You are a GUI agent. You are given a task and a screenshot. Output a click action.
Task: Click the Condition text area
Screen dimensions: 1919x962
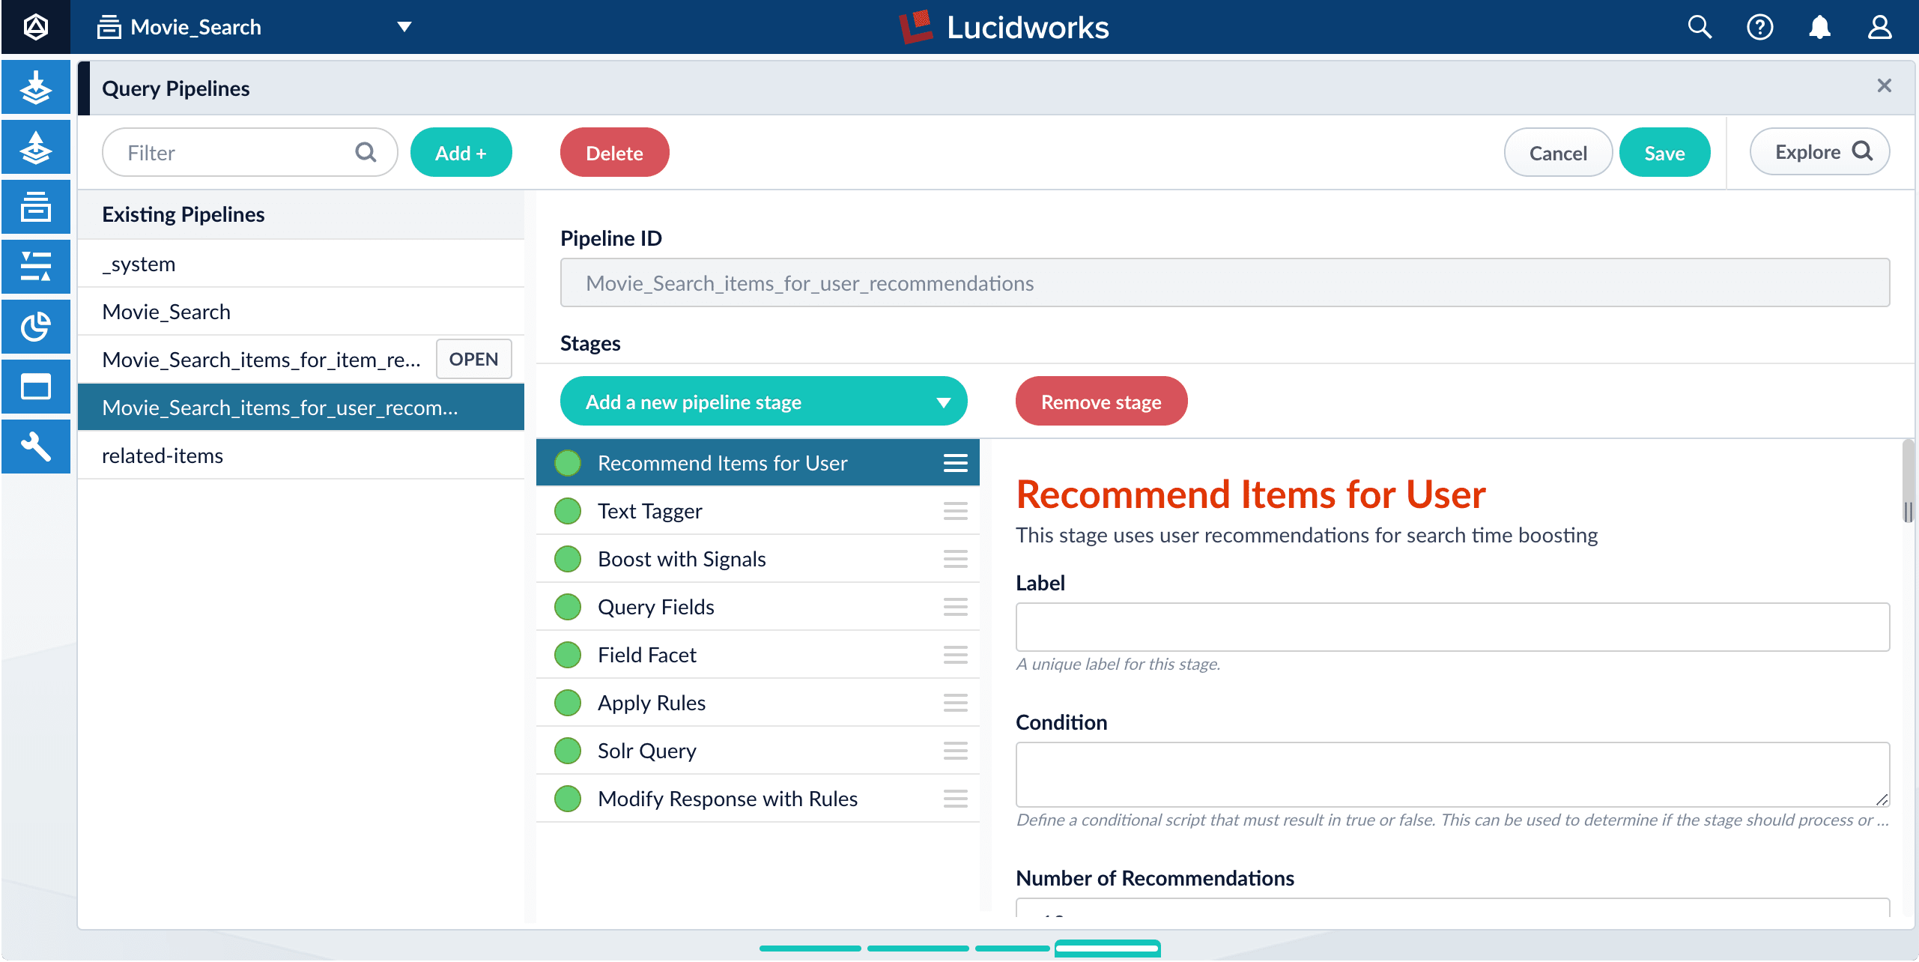coord(1452,775)
